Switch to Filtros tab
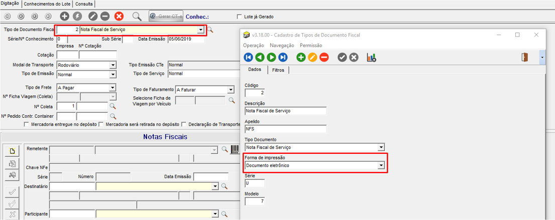The width and height of the screenshot is (555, 220). pos(278,70)
